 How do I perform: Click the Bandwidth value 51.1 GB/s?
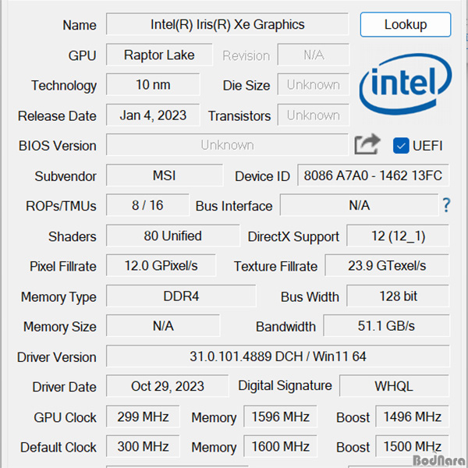click(386, 325)
